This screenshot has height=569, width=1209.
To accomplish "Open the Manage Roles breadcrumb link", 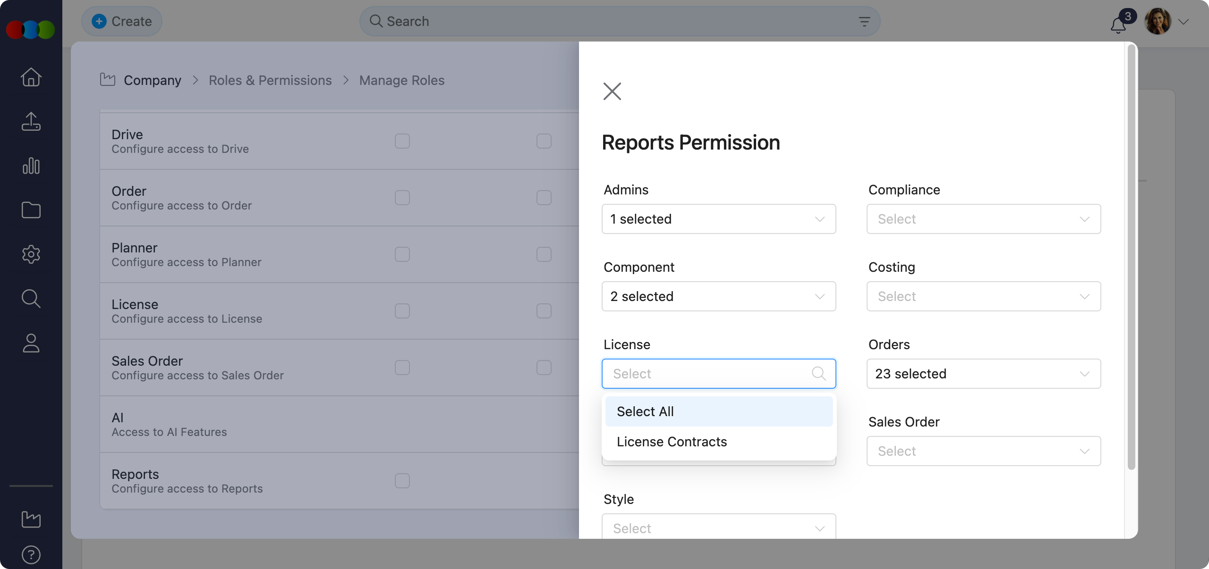I will 401,80.
